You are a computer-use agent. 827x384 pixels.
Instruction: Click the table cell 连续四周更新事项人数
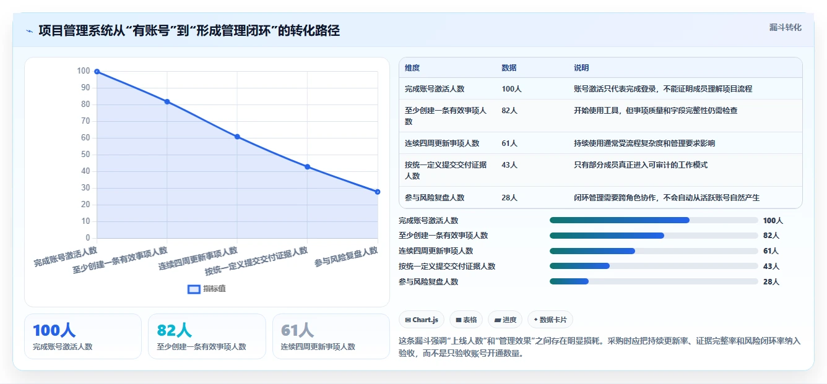pyautogui.click(x=442, y=143)
